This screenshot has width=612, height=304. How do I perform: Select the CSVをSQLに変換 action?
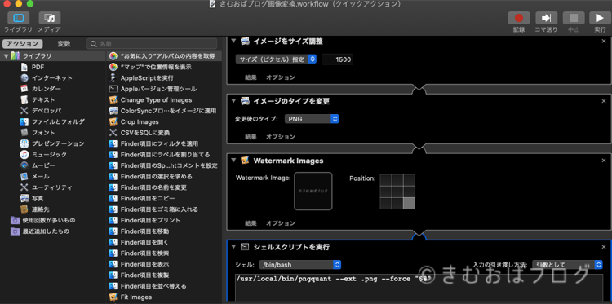(144, 133)
